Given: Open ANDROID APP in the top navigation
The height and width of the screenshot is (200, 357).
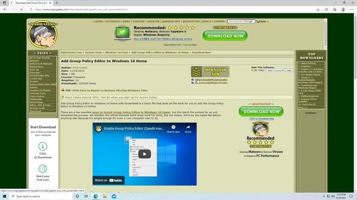Looking at the screenshot, I should click(x=171, y=21).
